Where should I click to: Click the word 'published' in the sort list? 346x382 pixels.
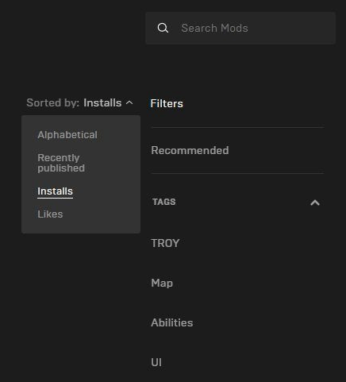[61, 168]
